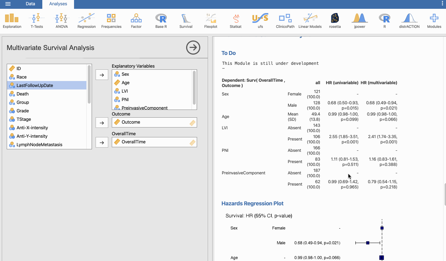The width and height of the screenshot is (446, 261).
Task: Click the Multivariate Survival Analysis title
Action: point(50,48)
